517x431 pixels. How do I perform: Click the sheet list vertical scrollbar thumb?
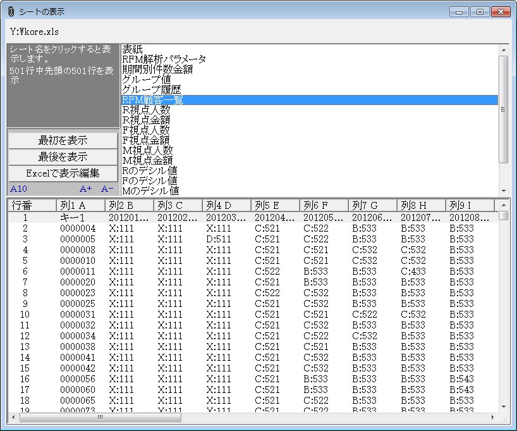(503, 109)
